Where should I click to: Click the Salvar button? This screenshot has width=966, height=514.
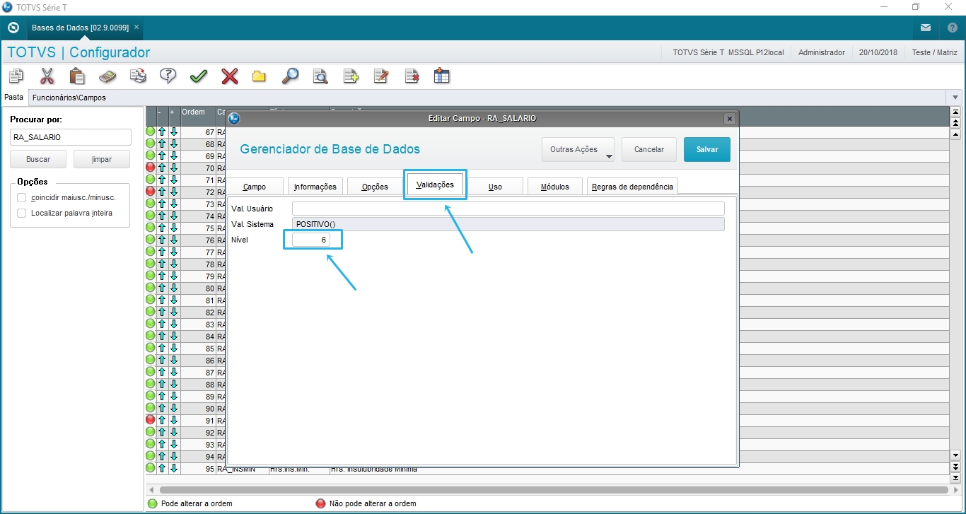click(707, 149)
